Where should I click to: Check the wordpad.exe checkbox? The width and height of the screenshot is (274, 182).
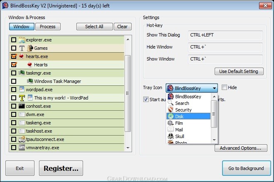pyautogui.click(x=14, y=90)
